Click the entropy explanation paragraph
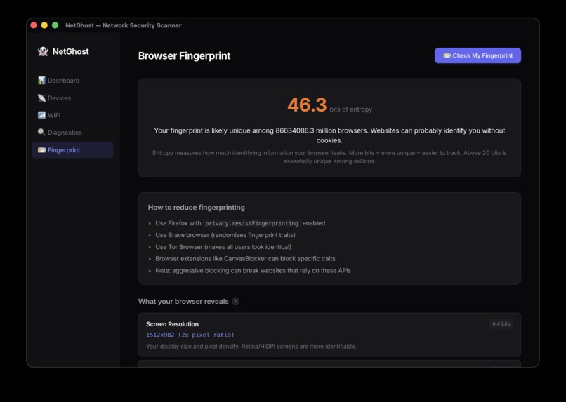Image resolution: width=566 pixels, height=402 pixels. click(x=329, y=157)
